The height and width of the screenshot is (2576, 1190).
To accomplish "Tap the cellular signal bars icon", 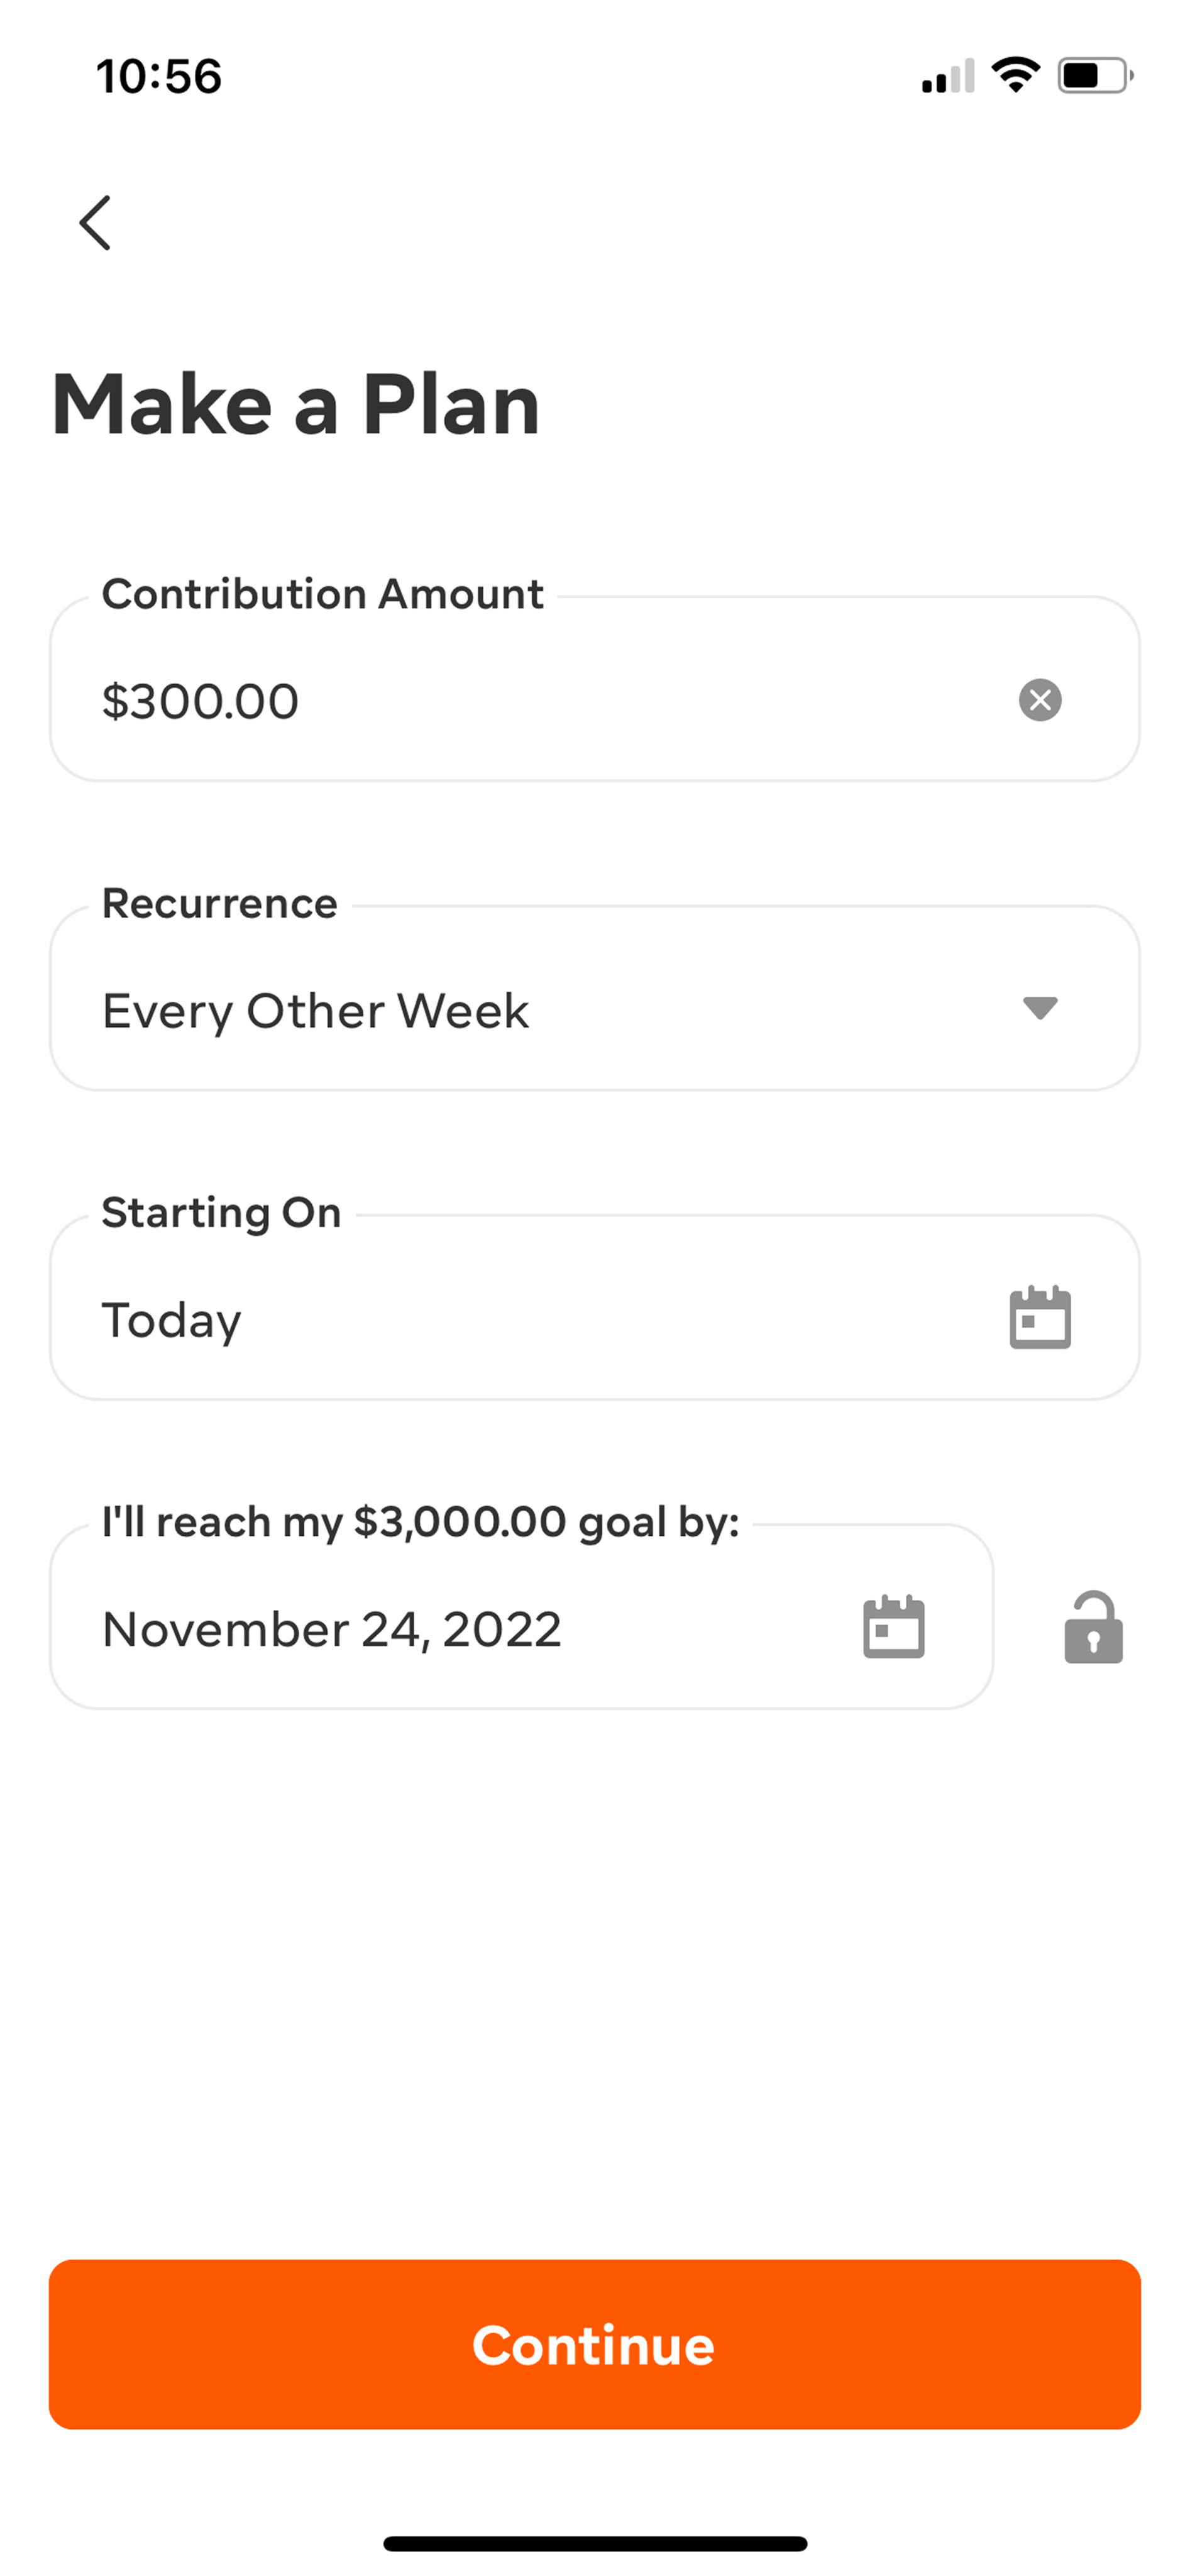I will 947,76.
